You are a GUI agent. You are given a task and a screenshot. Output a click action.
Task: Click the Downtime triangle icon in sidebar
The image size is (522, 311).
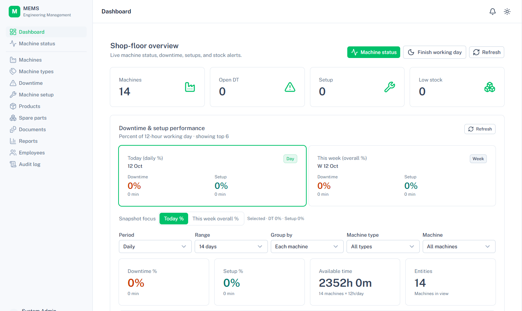(x=13, y=83)
